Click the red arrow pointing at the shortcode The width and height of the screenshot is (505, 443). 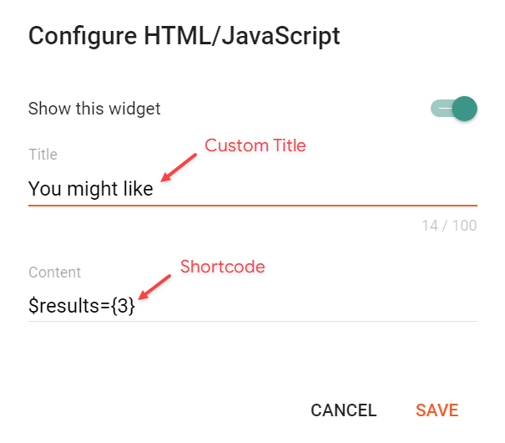tap(155, 287)
